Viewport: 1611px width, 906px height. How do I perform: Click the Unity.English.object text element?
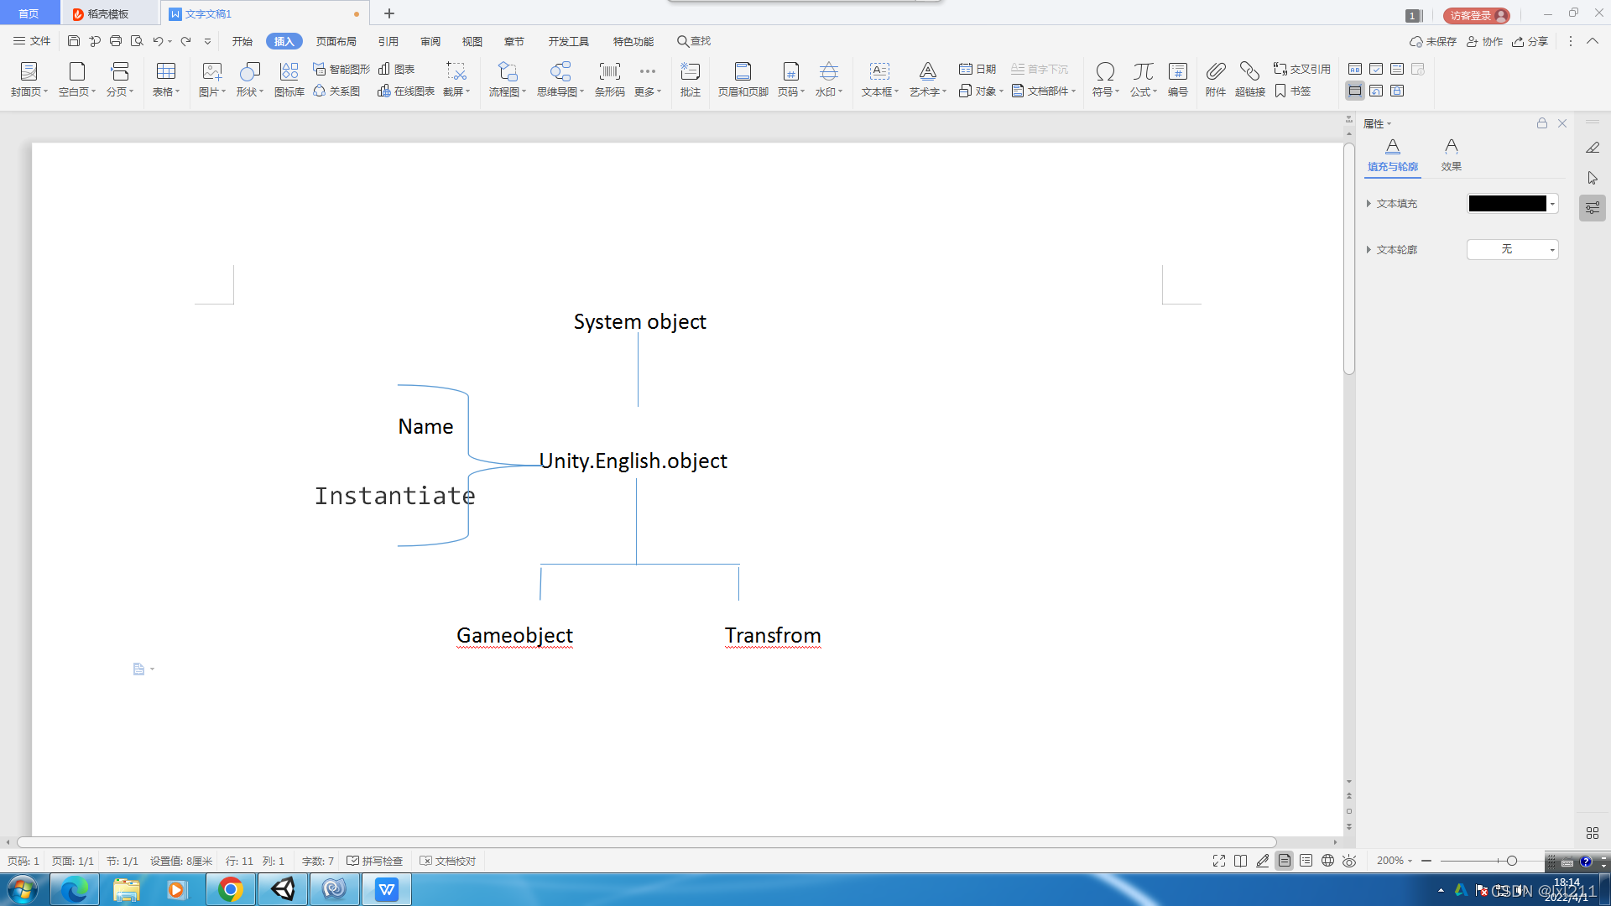(633, 461)
